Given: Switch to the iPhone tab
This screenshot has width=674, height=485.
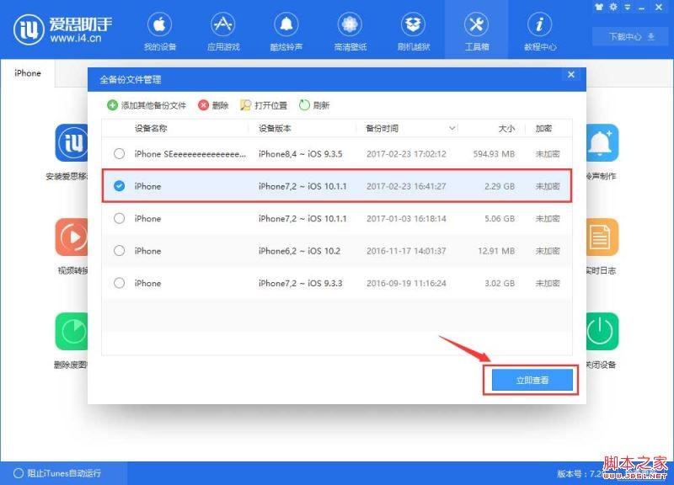Looking at the screenshot, I should click(x=27, y=73).
